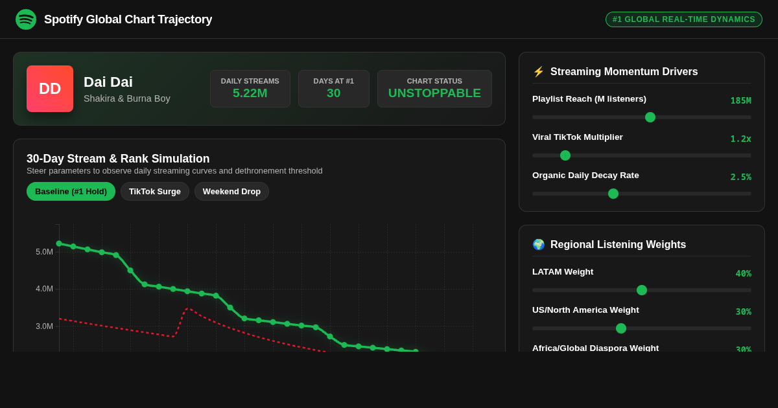
Task: Click the globe regional weights icon
Action: 538,245
